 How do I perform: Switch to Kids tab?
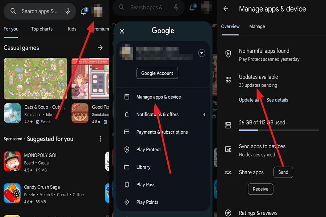[x=72, y=29]
